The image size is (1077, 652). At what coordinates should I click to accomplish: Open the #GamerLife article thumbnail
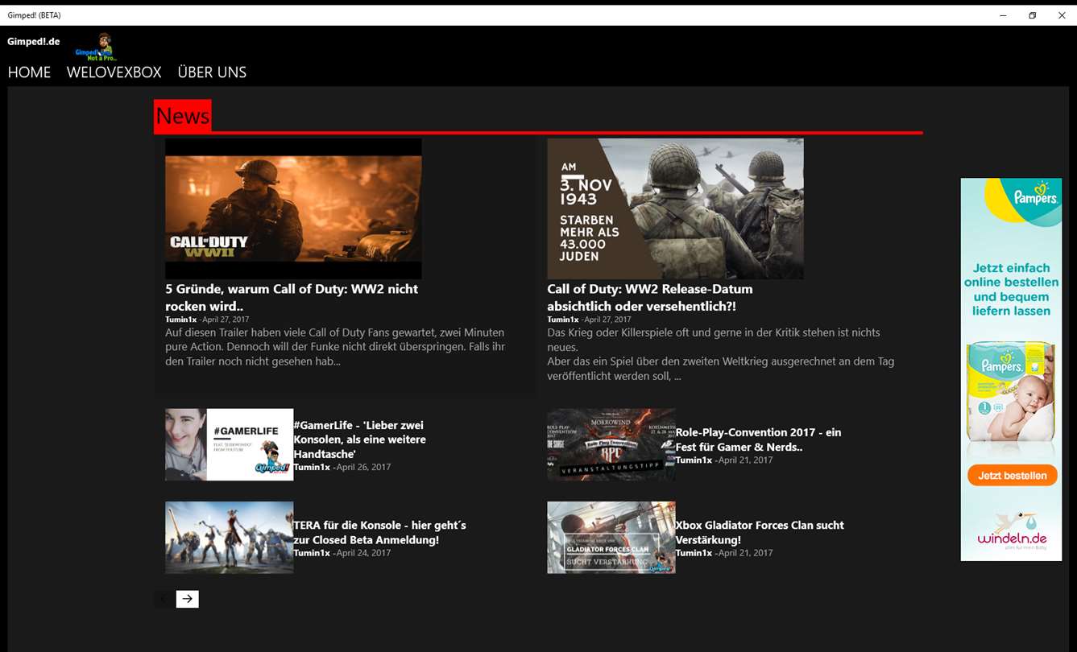click(x=229, y=444)
